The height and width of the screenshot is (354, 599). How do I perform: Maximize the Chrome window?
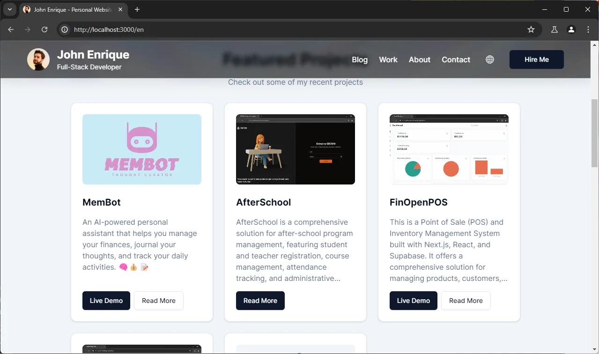[566, 9]
